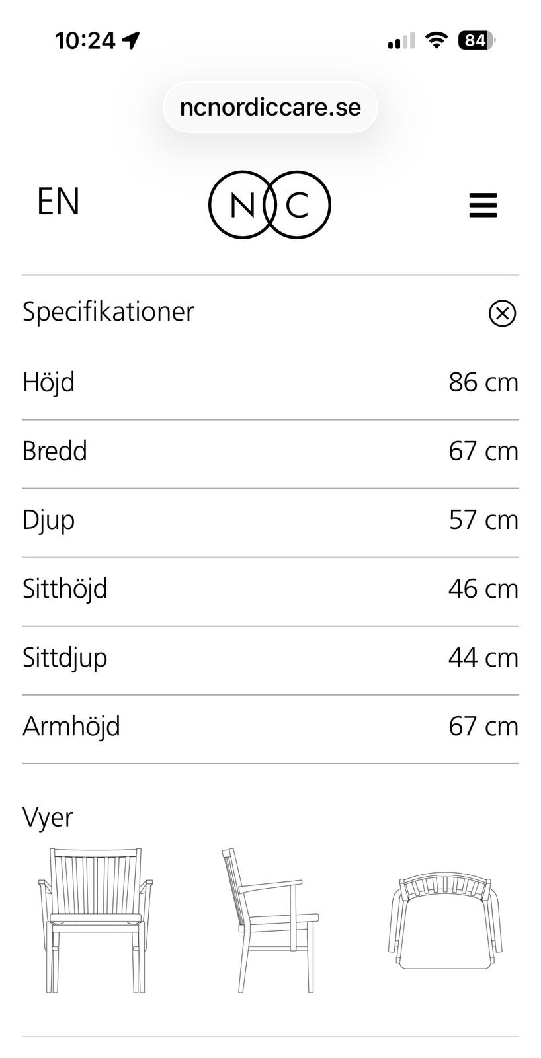Open the front view chair drawing

(x=95, y=920)
